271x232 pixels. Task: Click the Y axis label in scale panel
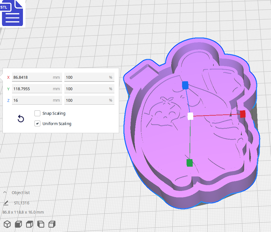click(x=8, y=89)
